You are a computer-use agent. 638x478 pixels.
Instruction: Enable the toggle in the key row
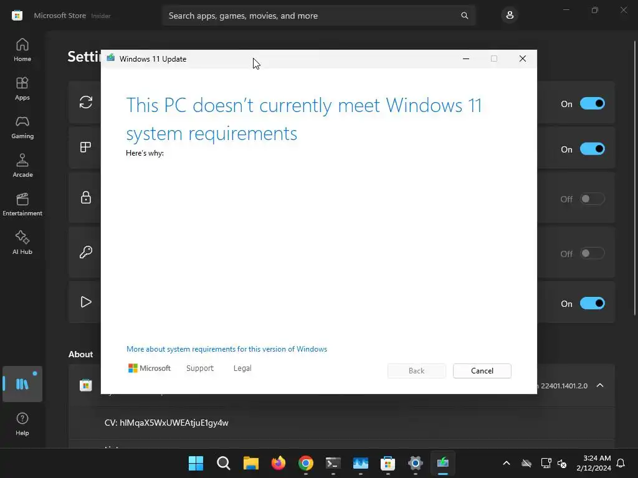(592, 254)
